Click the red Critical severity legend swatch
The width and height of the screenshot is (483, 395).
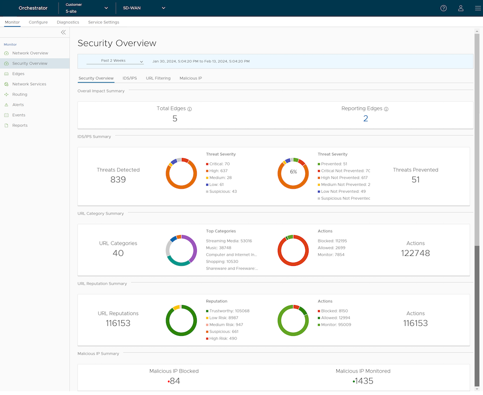tap(207, 164)
